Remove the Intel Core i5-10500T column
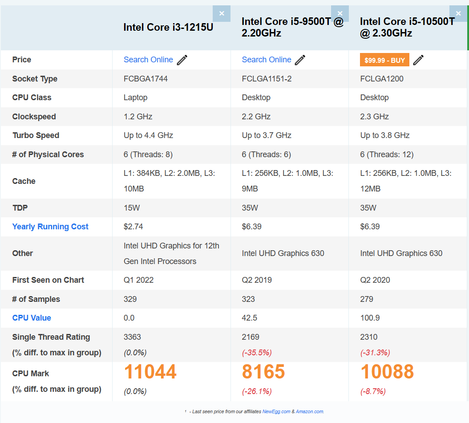Viewport: 469px width, 423px height. pos(458,13)
